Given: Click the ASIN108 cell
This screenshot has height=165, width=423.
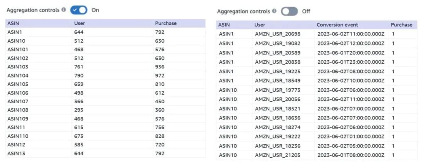Looking at the screenshot, I should coord(18,110).
